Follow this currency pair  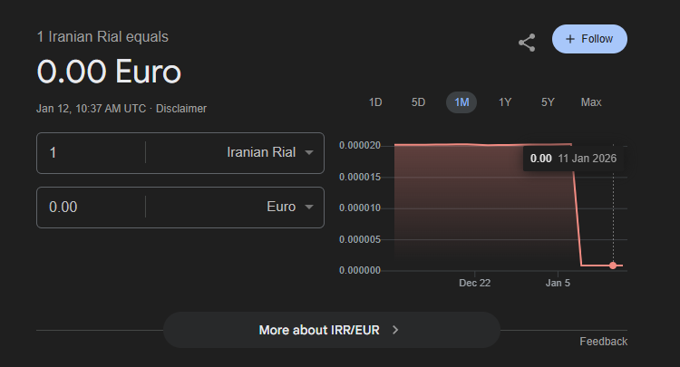pyautogui.click(x=589, y=39)
